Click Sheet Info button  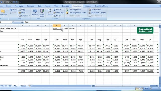[59, 13]
